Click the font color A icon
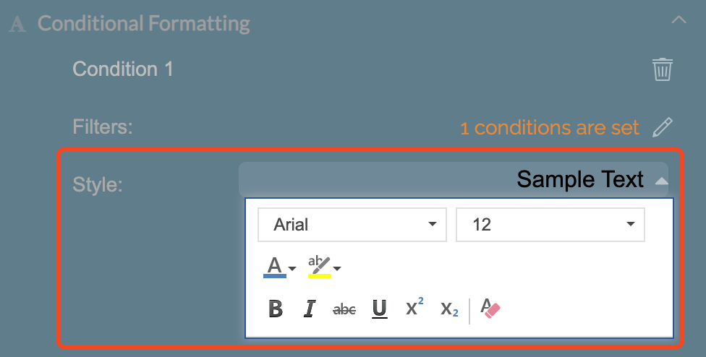The height and width of the screenshot is (357, 706). (x=274, y=267)
